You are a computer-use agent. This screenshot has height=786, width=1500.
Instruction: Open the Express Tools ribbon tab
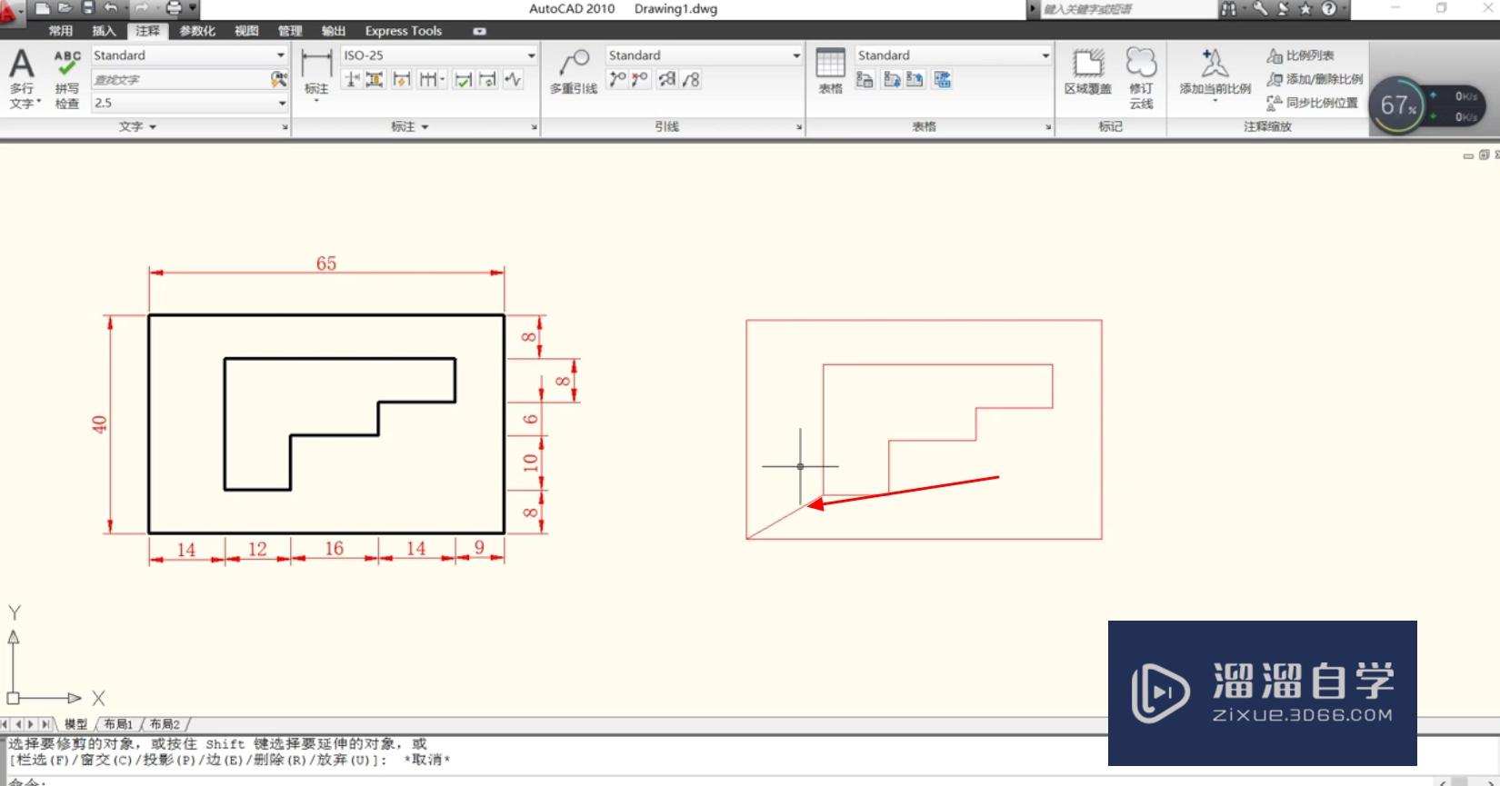(404, 31)
